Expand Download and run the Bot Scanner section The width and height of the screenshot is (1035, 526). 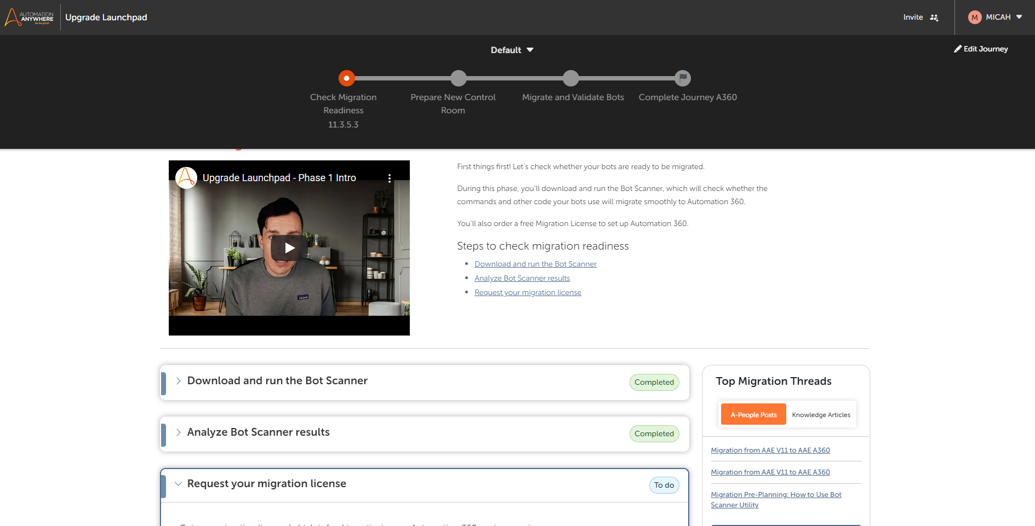178,381
